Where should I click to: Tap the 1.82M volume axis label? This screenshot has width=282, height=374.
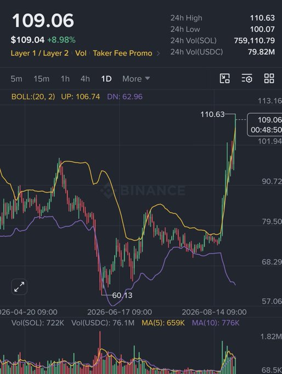point(271,337)
